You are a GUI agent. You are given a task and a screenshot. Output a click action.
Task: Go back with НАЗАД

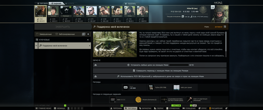[x=218, y=3]
